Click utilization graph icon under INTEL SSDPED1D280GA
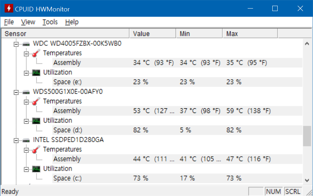Viewport: 313px width, 196px height. coord(36,169)
